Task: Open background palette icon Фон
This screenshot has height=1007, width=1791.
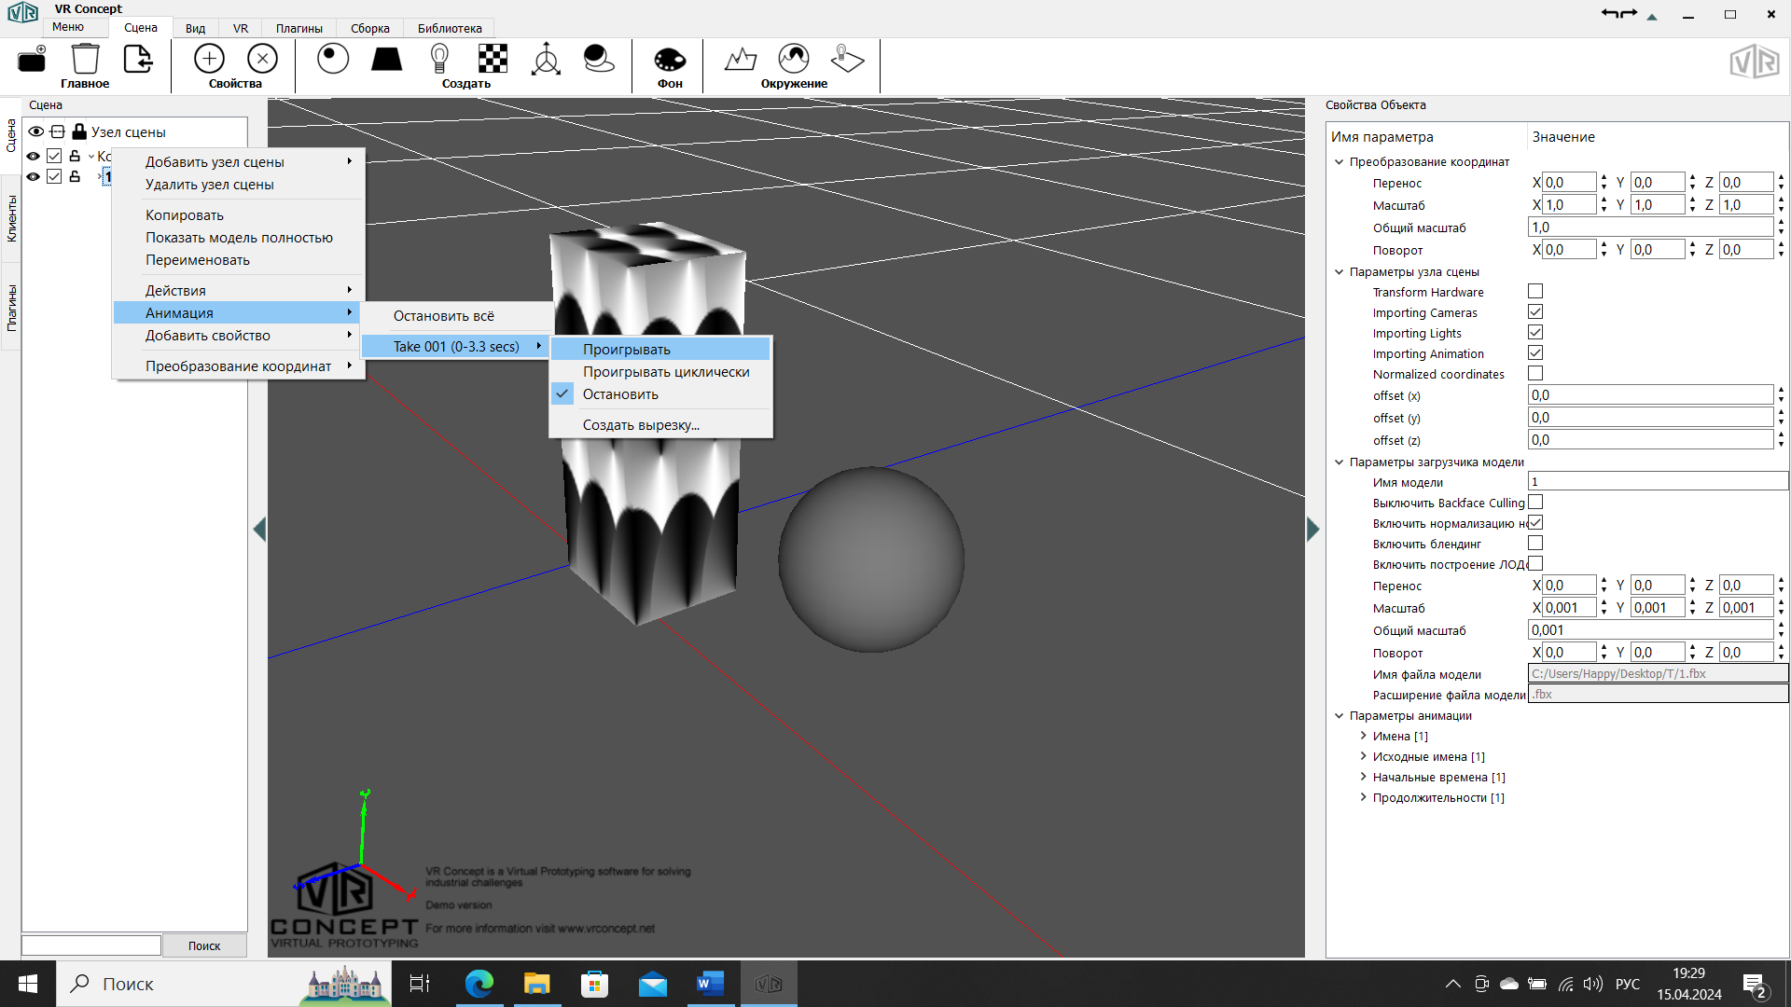Action: pyautogui.click(x=670, y=61)
